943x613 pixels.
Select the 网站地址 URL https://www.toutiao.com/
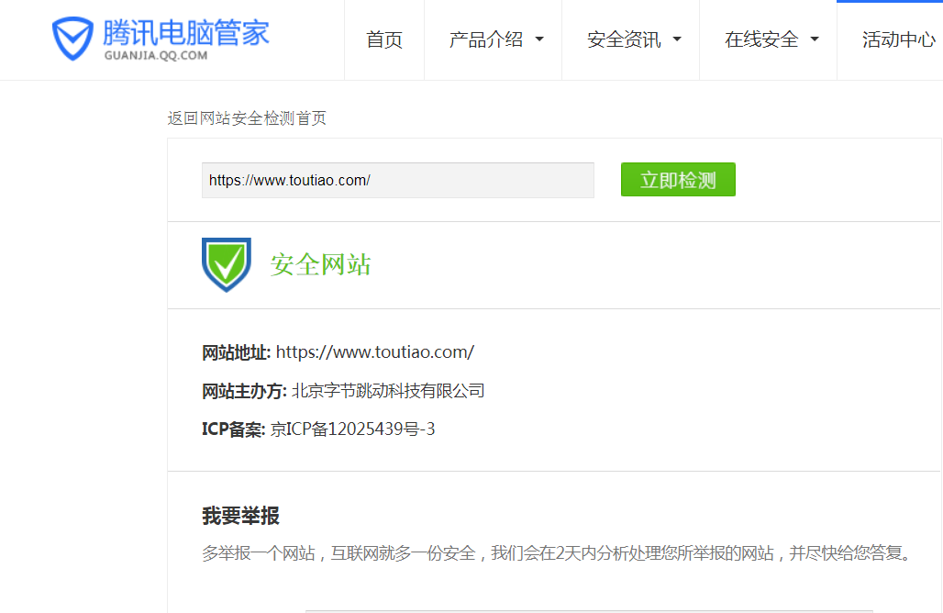[x=374, y=351]
